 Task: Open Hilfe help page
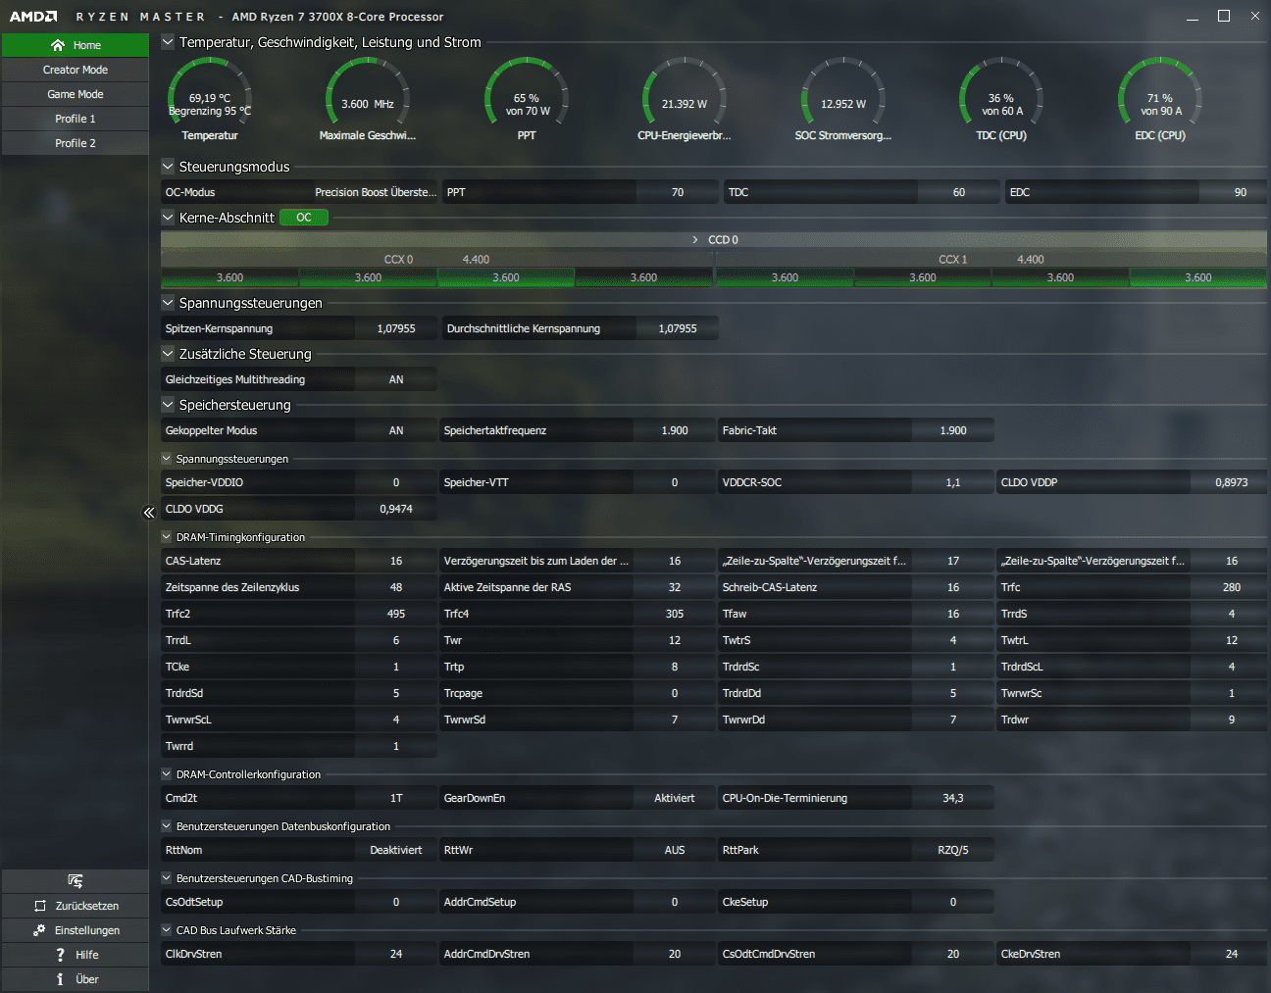(x=76, y=955)
